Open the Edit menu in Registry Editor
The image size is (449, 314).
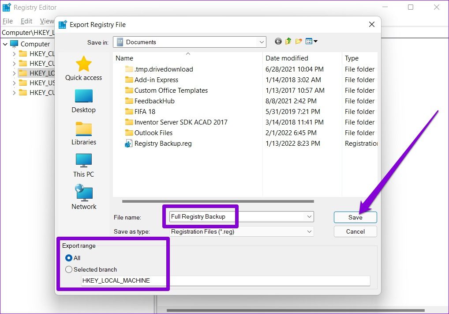[x=26, y=21]
